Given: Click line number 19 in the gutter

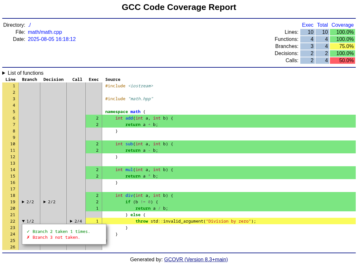Looking at the screenshot, I should [13, 202].
